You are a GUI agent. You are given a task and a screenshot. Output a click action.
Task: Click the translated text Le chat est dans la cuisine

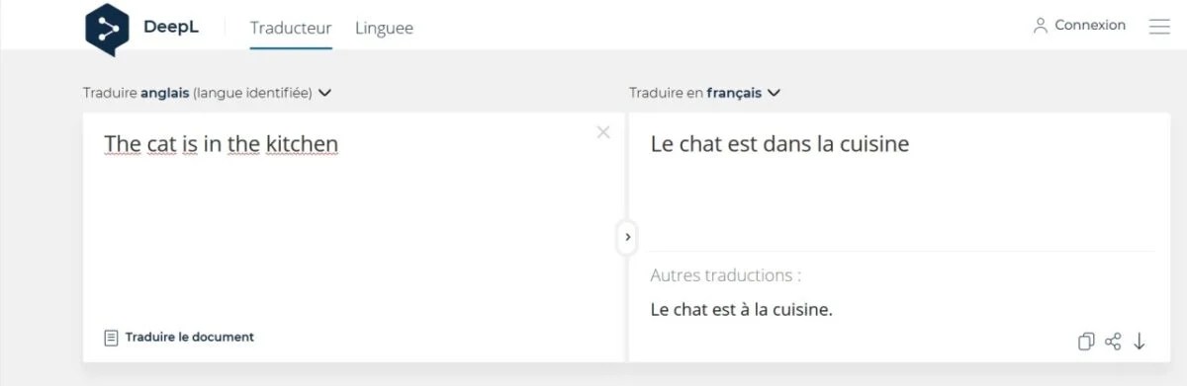pos(779,144)
